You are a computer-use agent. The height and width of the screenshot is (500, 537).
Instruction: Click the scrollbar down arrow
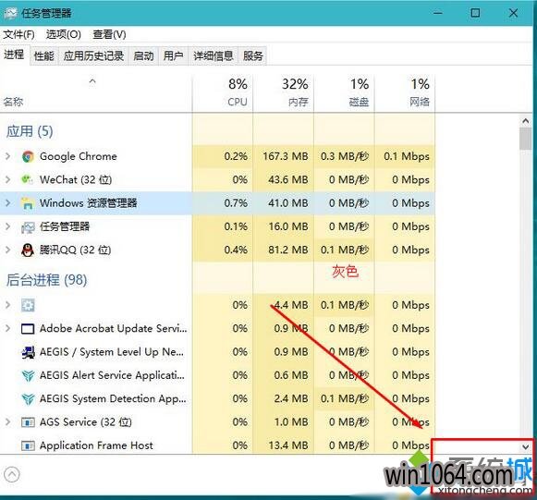(525, 446)
